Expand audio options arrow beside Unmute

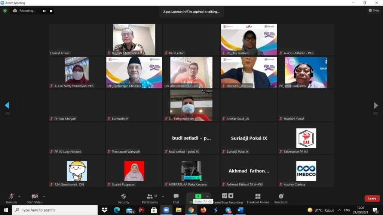19,196
